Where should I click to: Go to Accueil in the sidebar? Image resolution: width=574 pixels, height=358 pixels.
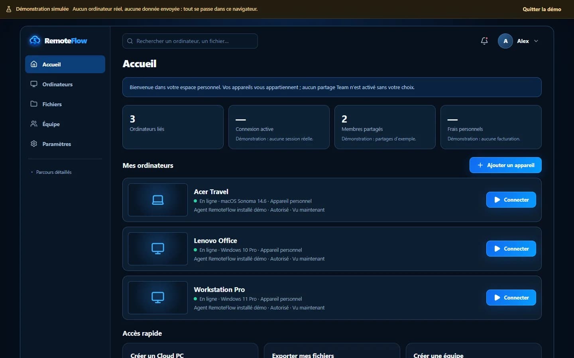pyautogui.click(x=65, y=64)
